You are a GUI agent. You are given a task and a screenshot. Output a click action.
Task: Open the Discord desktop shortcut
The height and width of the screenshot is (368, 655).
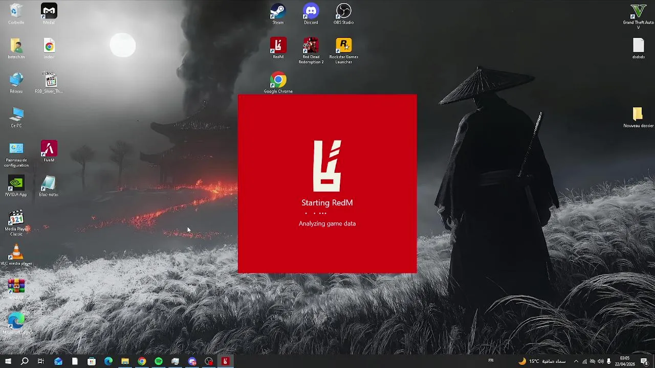[x=311, y=14]
